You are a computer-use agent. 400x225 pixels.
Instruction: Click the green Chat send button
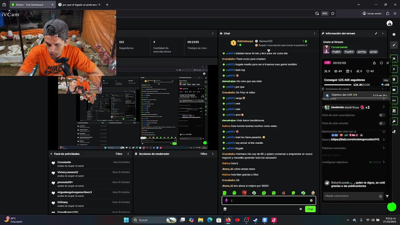310,209
